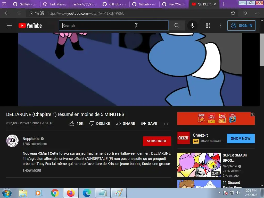Open YouTube settings three-dot menu
Screen dimensions: 264x198
(220, 26)
